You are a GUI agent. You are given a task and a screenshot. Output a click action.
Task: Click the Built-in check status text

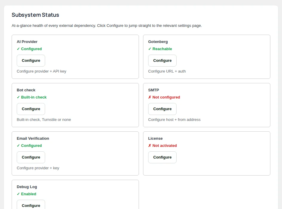click(32, 97)
